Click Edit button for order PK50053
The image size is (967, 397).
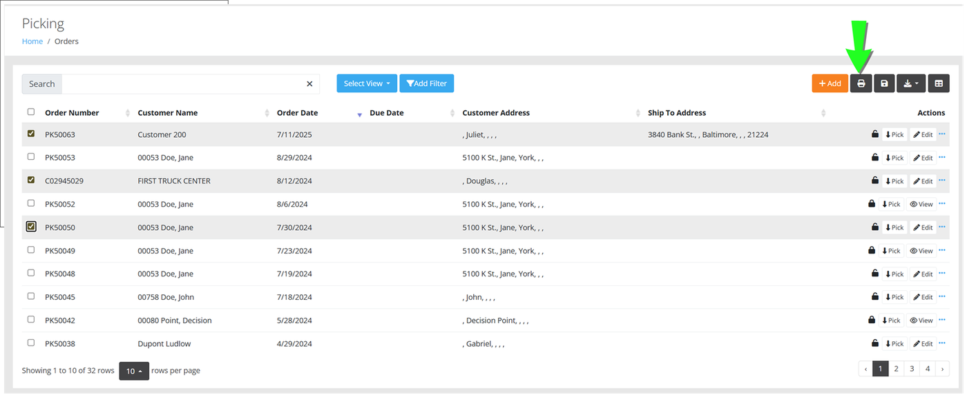pyautogui.click(x=923, y=158)
